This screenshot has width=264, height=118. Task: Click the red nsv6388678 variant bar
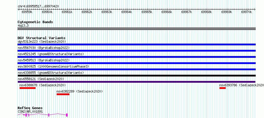(28, 88)
